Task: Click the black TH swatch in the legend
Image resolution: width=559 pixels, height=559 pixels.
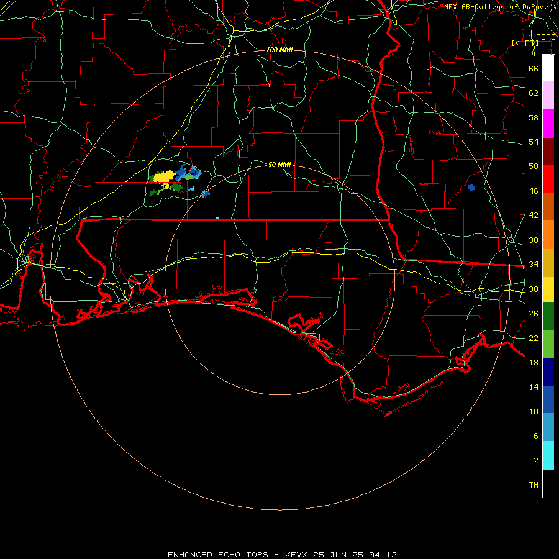Action: (548, 483)
